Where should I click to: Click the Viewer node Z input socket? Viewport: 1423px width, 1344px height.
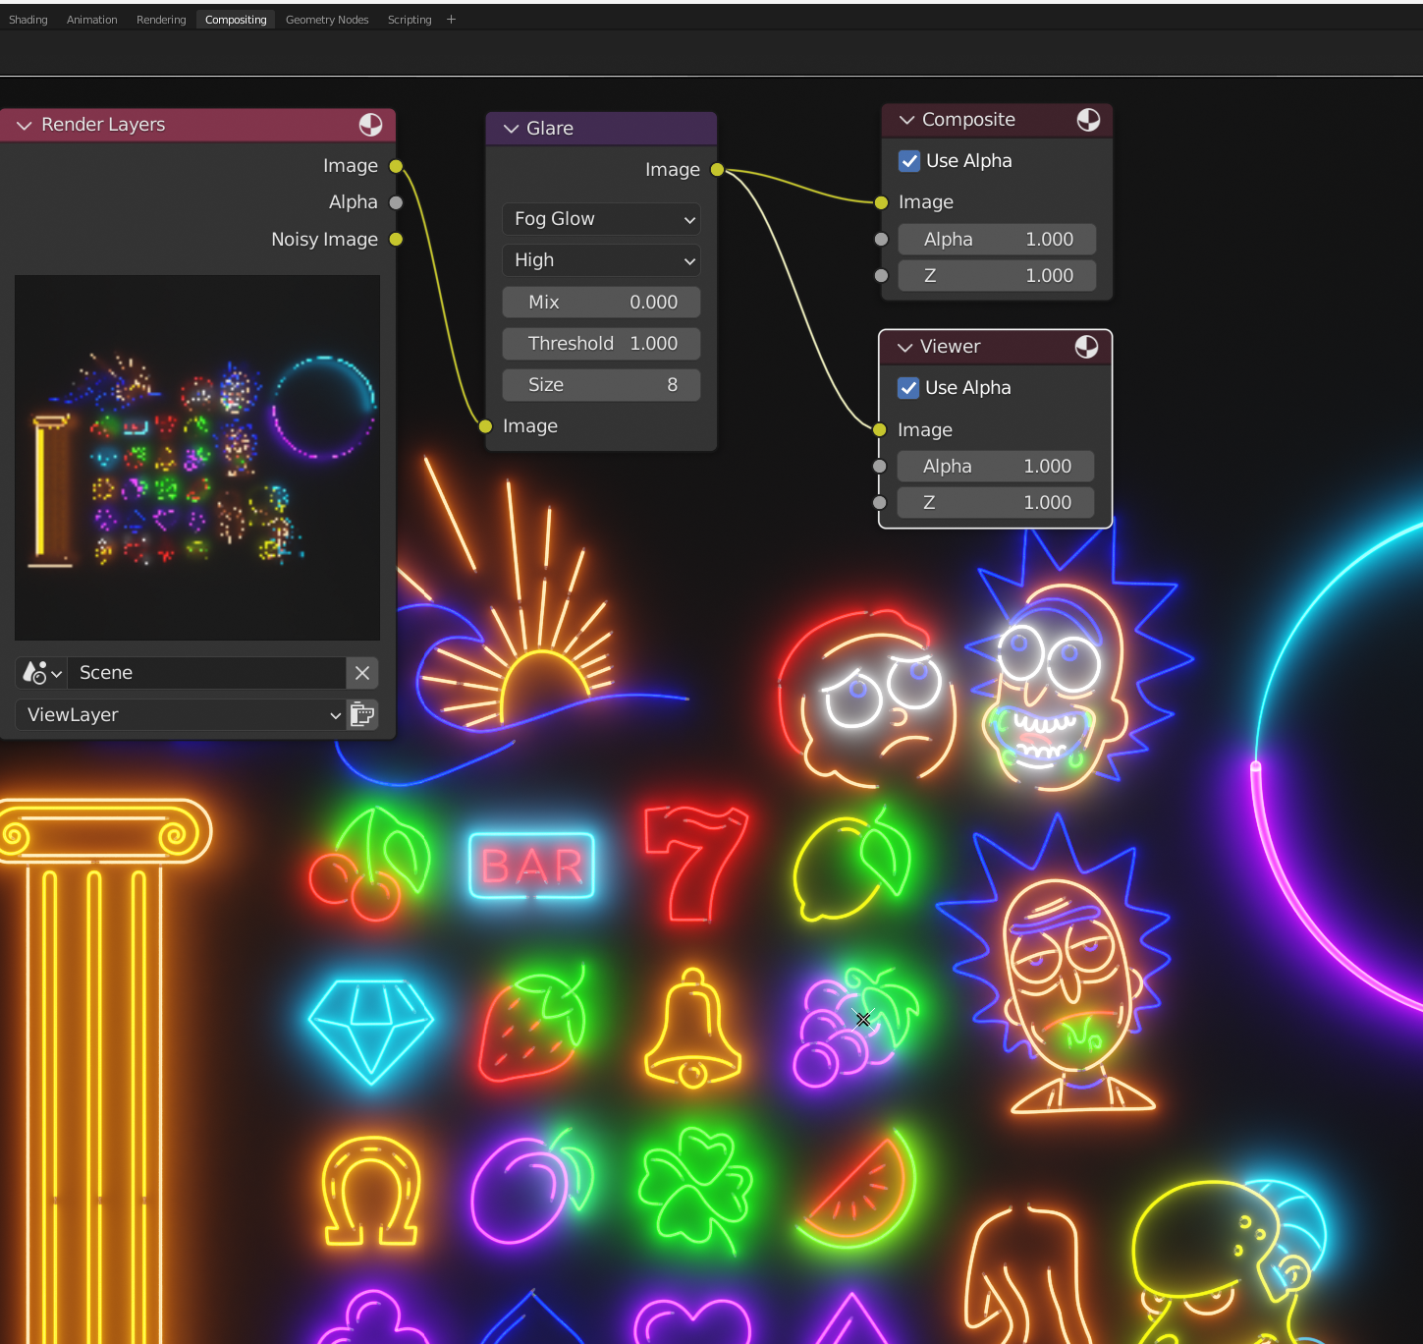pos(879,503)
